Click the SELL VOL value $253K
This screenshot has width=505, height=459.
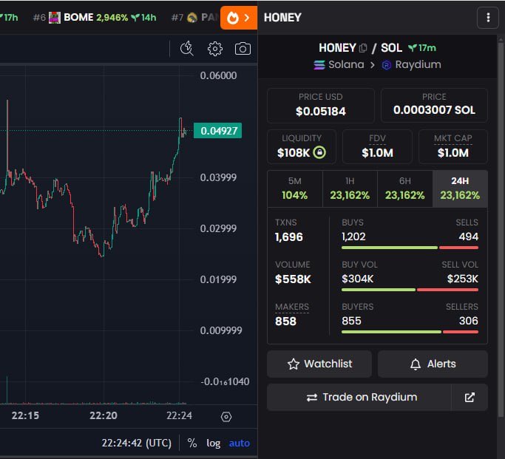[463, 279]
